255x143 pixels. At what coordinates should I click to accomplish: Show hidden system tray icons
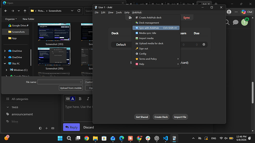[193, 138]
